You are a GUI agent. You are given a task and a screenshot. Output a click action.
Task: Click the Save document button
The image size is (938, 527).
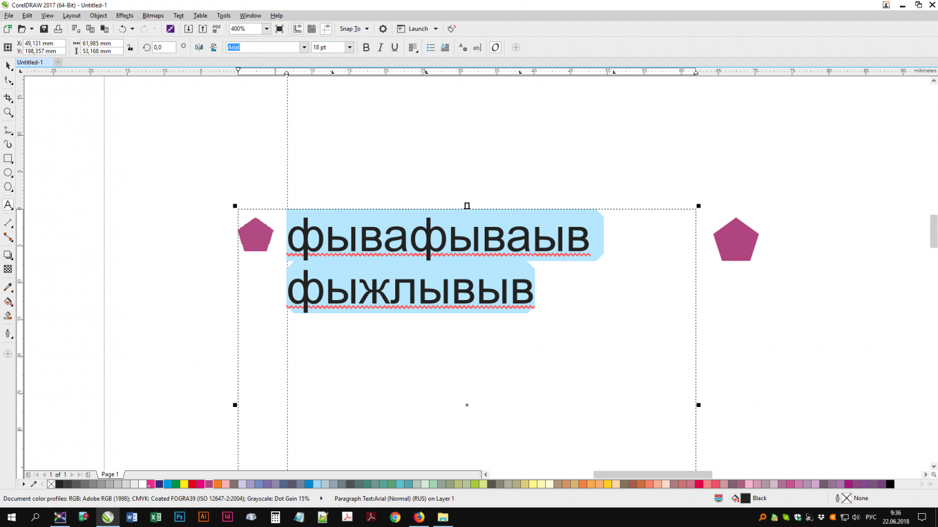[x=43, y=28]
